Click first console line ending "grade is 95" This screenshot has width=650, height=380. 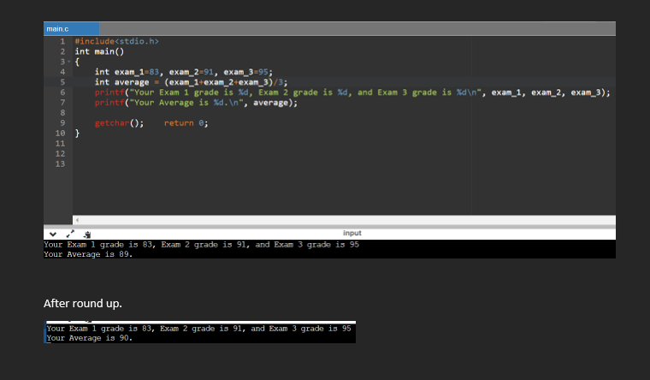pyautogui.click(x=202, y=244)
